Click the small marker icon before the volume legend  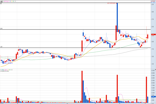0,70
